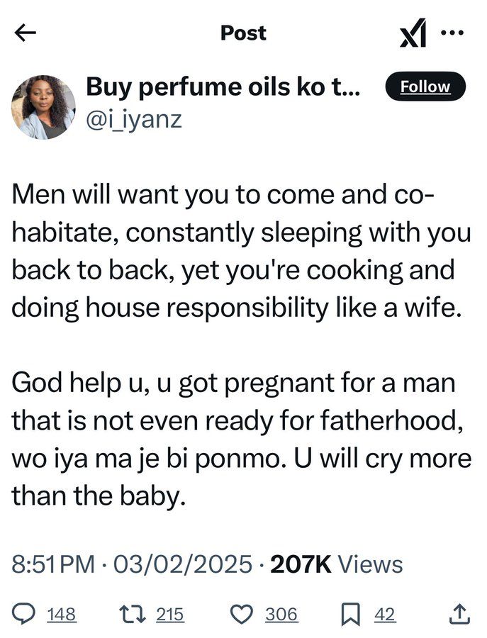Follow the @i_iyanz account

coord(425,86)
